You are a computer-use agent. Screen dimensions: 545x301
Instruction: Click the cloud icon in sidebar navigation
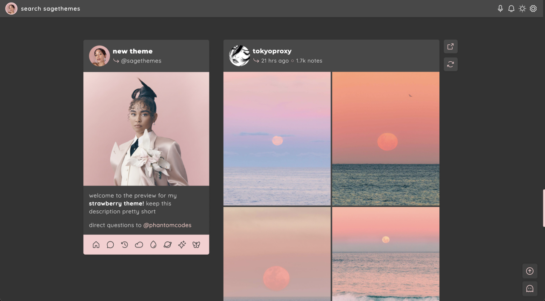pos(139,244)
